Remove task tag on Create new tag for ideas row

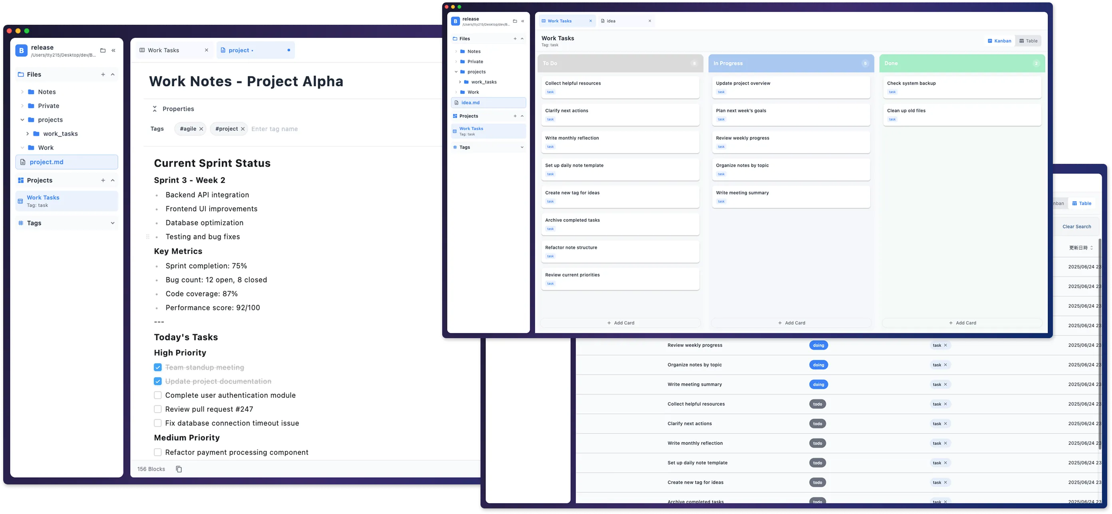[x=945, y=482]
